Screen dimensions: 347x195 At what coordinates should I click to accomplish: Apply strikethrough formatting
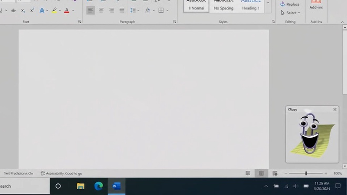pyautogui.click(x=13, y=11)
